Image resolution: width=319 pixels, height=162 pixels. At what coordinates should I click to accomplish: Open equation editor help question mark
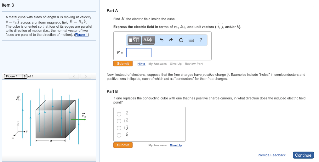pos(201,40)
